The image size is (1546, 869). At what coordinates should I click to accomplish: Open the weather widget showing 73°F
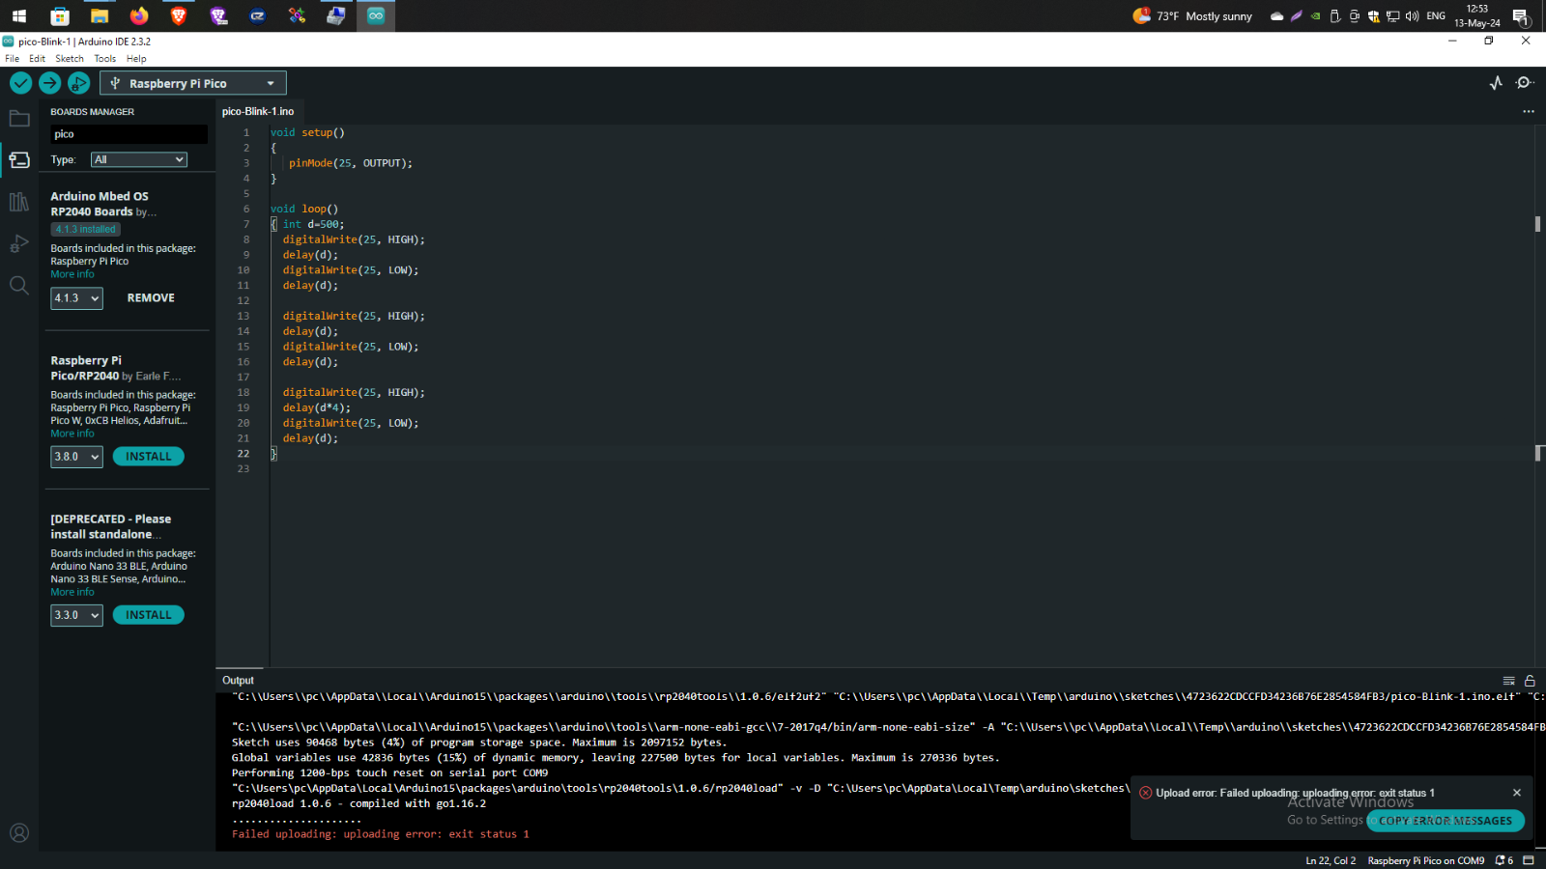(1193, 15)
